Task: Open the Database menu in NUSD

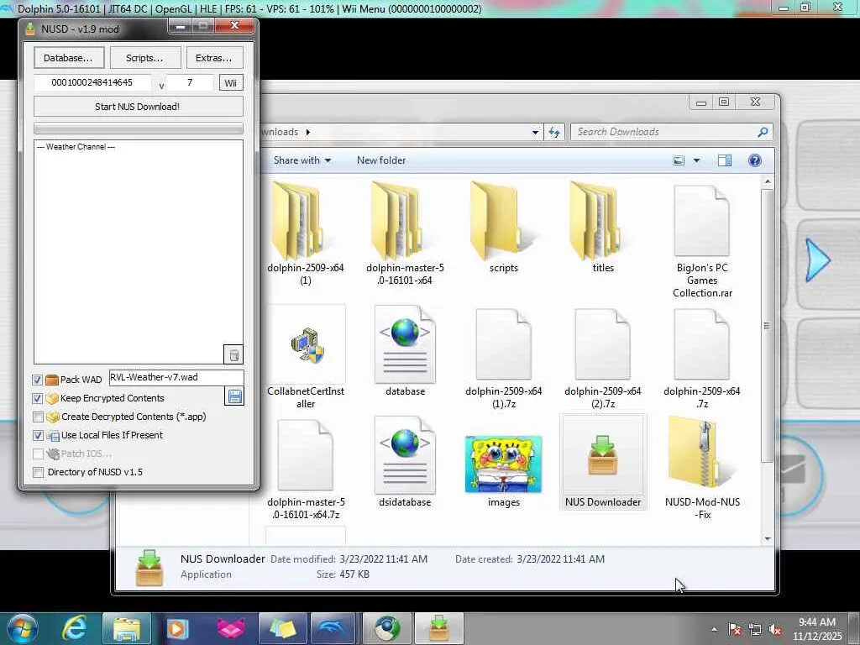Action: (x=68, y=58)
